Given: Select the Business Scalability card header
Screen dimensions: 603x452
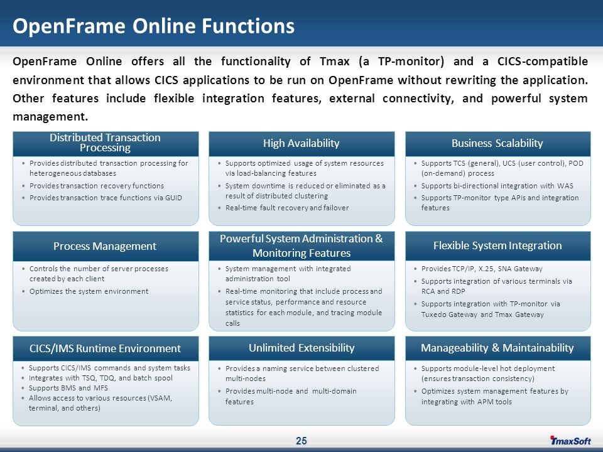Looking at the screenshot, I should (x=497, y=143).
